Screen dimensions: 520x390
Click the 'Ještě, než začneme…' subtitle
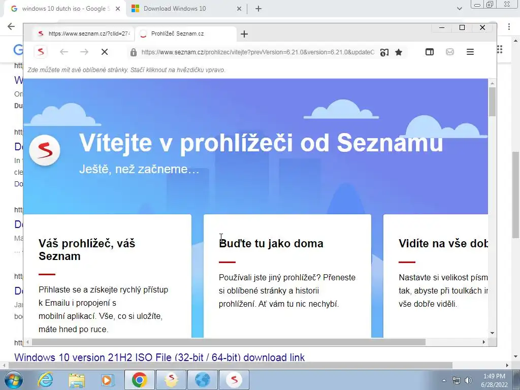(x=139, y=169)
